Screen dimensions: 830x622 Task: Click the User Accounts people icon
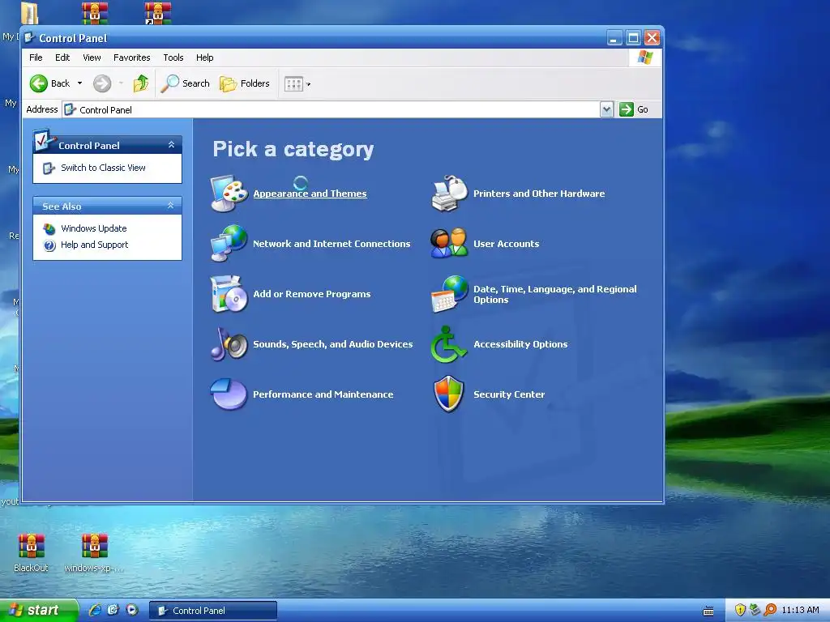pos(449,243)
